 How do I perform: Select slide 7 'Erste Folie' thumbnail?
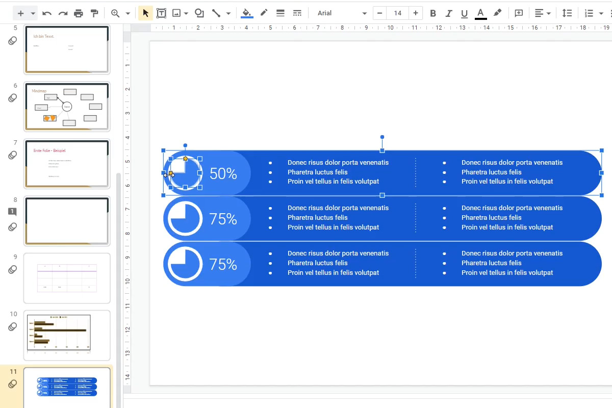[x=67, y=164]
